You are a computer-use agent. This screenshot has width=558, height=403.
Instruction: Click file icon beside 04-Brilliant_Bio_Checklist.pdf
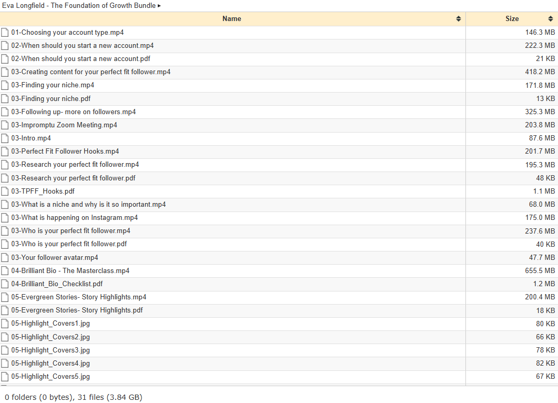(5, 284)
